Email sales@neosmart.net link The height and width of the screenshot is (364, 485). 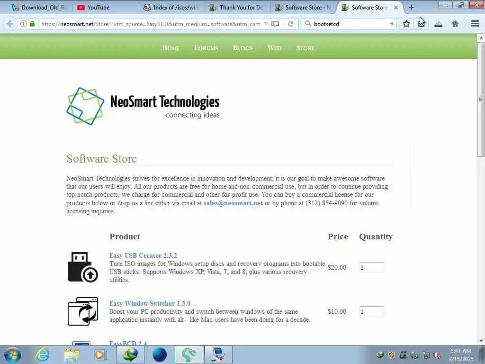coord(233,203)
